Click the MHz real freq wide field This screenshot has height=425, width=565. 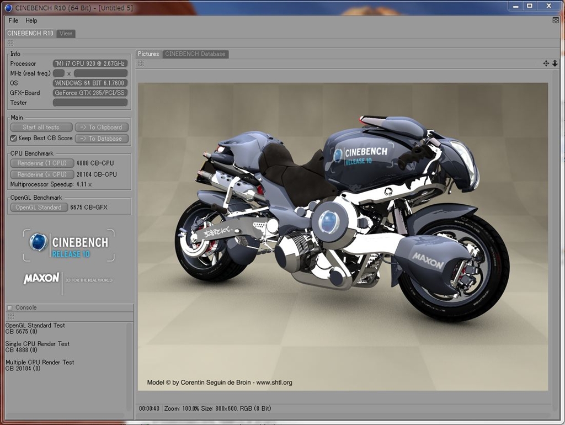pyautogui.click(x=100, y=73)
